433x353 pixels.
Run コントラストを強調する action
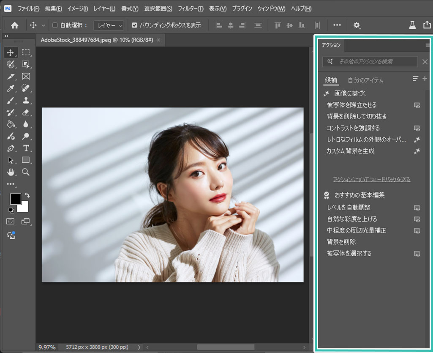click(x=373, y=128)
